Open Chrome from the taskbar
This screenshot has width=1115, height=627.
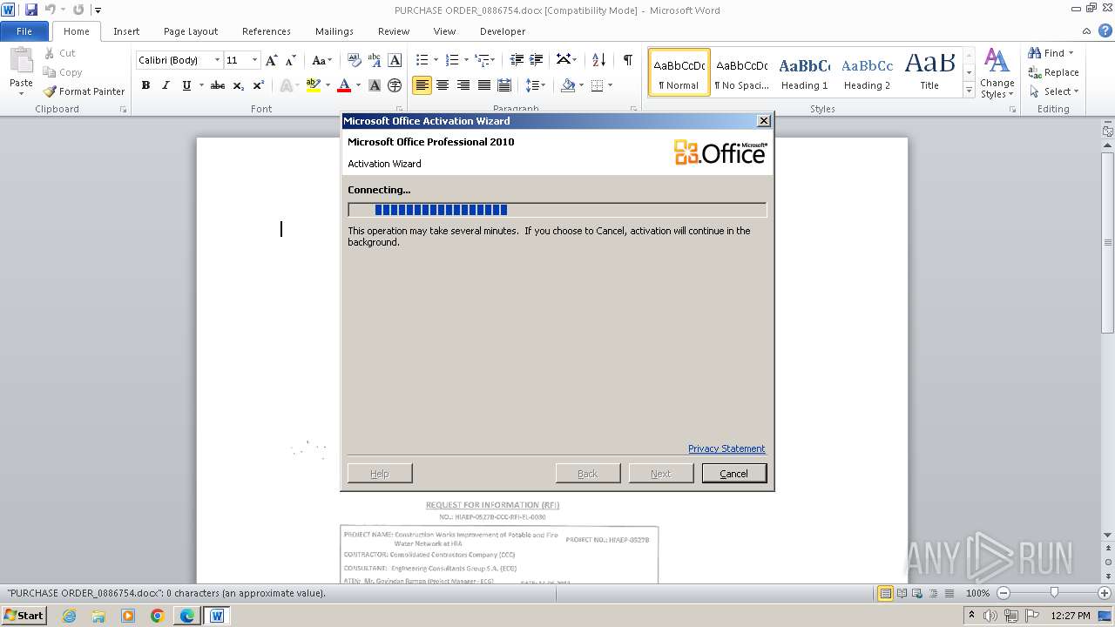[158, 616]
